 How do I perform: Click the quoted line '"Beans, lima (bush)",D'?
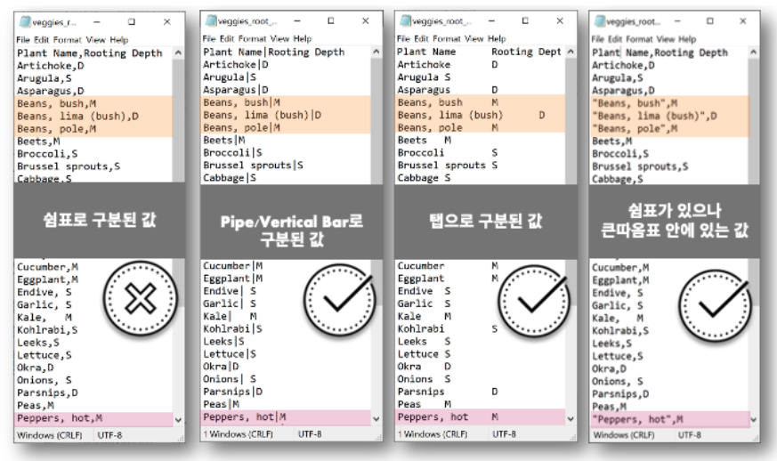654,116
